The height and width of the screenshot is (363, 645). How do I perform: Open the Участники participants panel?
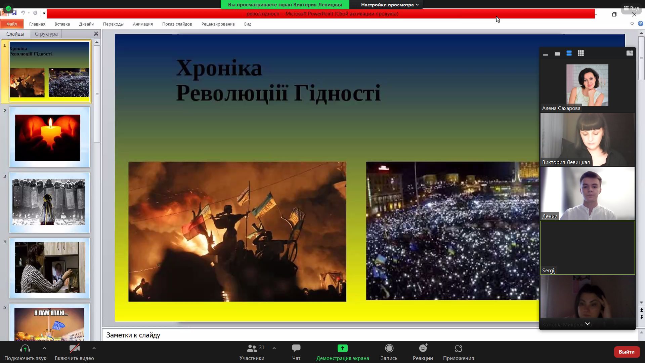point(252,352)
